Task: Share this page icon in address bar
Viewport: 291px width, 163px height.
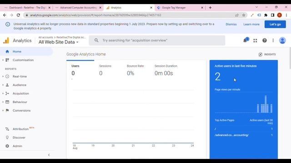Action: (237, 15)
